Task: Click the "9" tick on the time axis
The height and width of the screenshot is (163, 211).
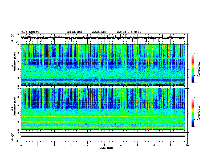Action: coord(171,145)
